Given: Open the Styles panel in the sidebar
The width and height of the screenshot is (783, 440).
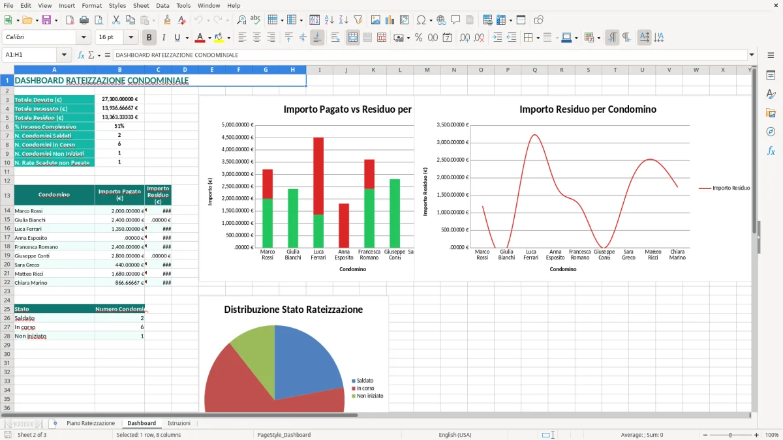Looking at the screenshot, I should tap(771, 94).
